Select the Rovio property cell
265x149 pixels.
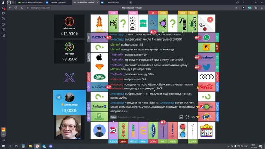[123, 131]
